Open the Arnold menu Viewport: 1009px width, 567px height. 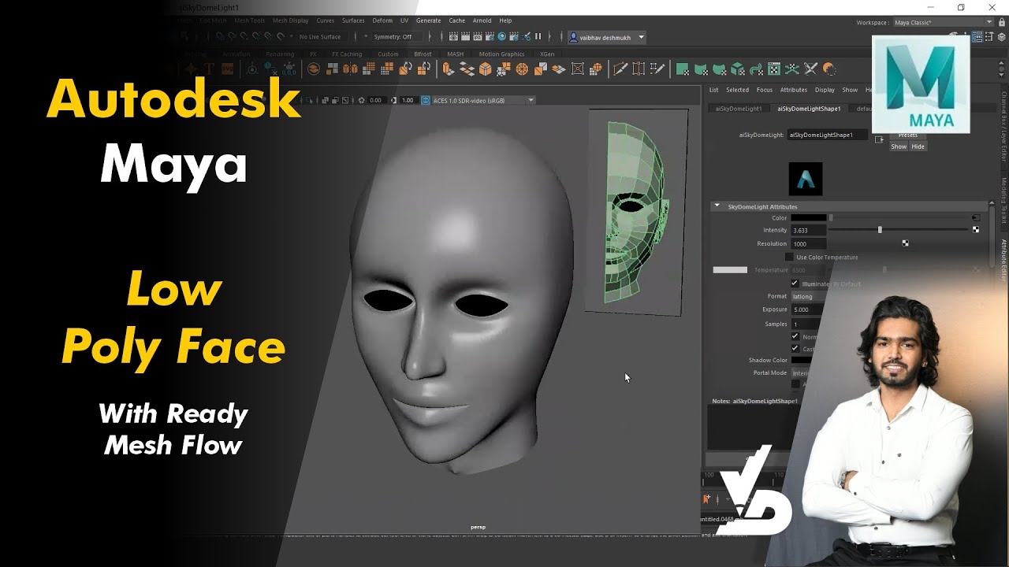click(x=482, y=20)
